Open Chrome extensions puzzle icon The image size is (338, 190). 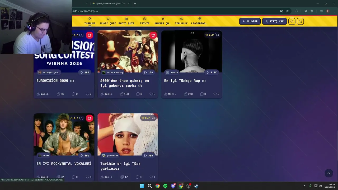tap(296, 11)
